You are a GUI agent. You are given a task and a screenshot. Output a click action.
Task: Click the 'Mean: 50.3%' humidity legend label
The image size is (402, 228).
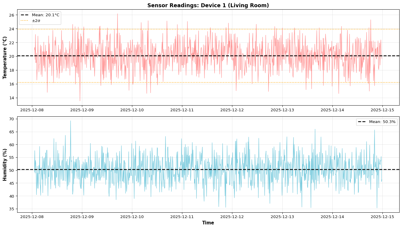(x=382, y=122)
